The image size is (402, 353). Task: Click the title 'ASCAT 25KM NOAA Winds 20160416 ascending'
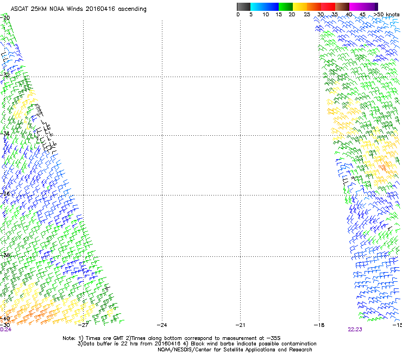[78, 9]
